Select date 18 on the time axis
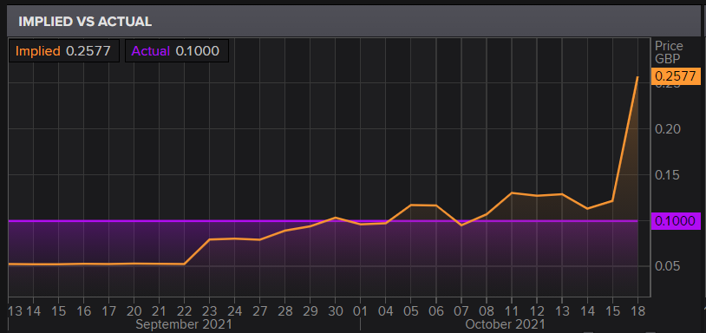Screen dimensions: 706x333 pyautogui.click(x=637, y=311)
